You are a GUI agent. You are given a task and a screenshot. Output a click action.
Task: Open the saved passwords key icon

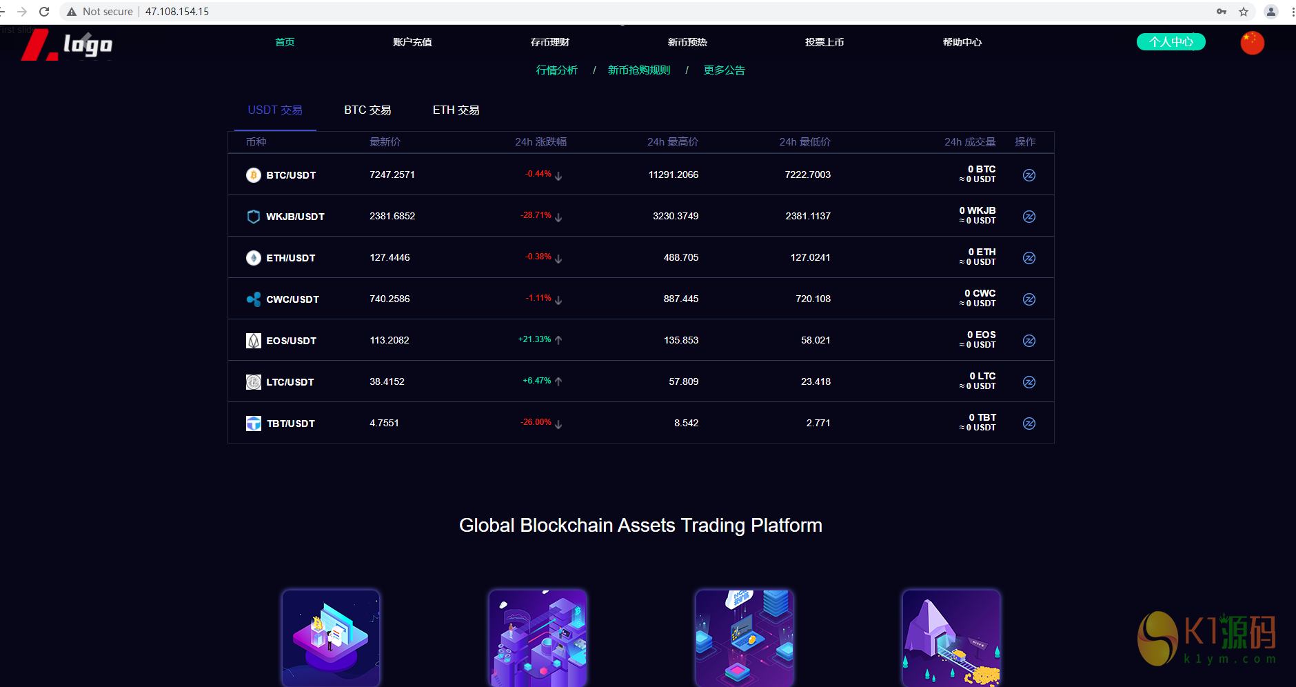pyautogui.click(x=1222, y=12)
